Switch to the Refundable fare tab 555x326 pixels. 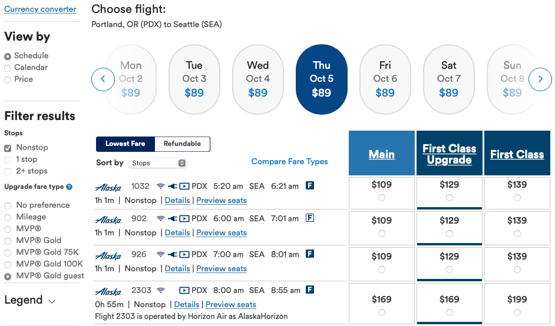(x=182, y=144)
